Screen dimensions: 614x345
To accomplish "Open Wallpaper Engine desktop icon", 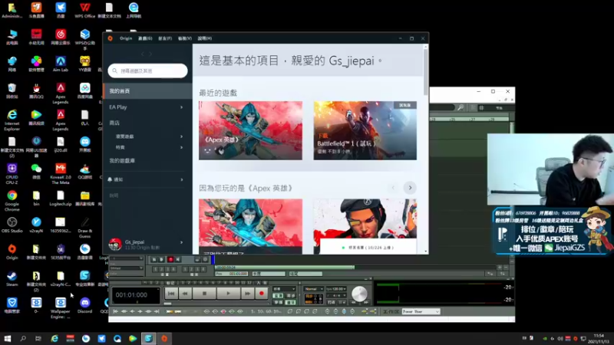I will tap(61, 308).
